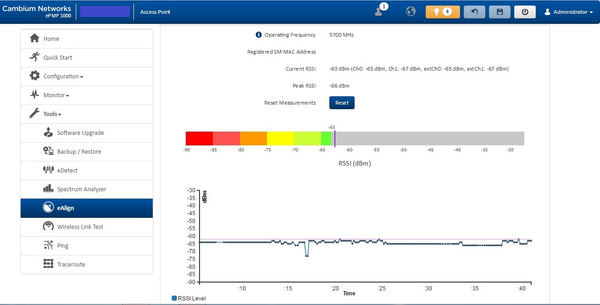Click the power reboot button
Screen dimensions: 600x305
tap(524, 12)
